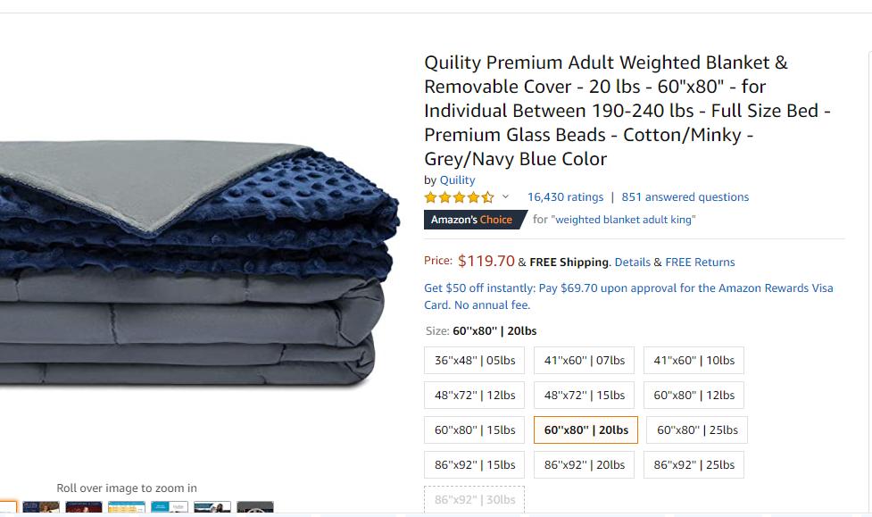
Task: Click the Amazon's Choice badge
Action: pos(476,220)
